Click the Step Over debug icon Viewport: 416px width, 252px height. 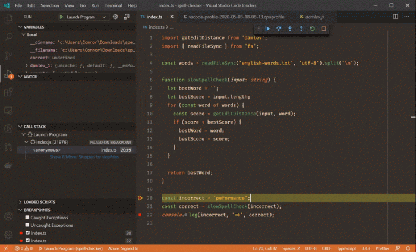pos(279,29)
